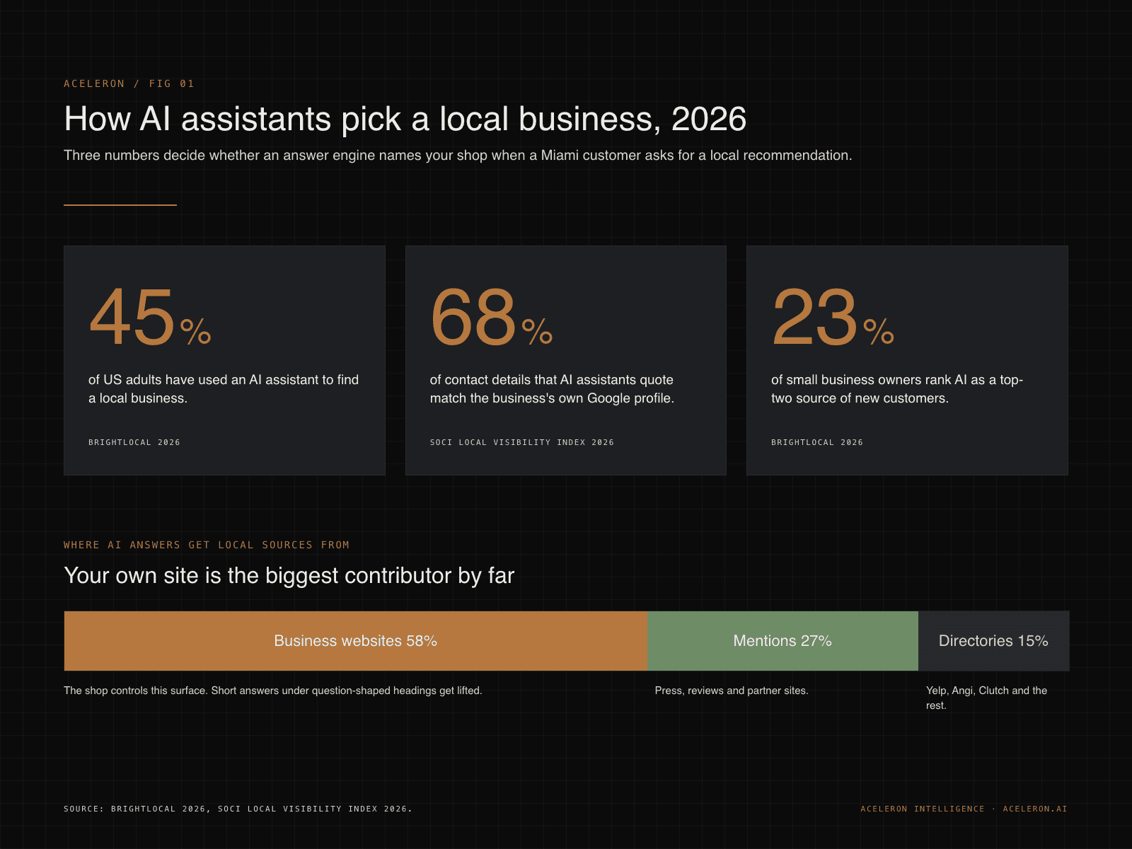Click the large 23% figure
This screenshot has height=849, width=1132.
point(833,317)
